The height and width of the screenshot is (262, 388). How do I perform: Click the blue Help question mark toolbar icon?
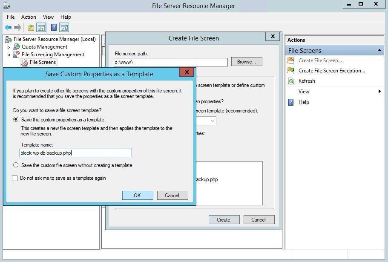tap(54, 28)
